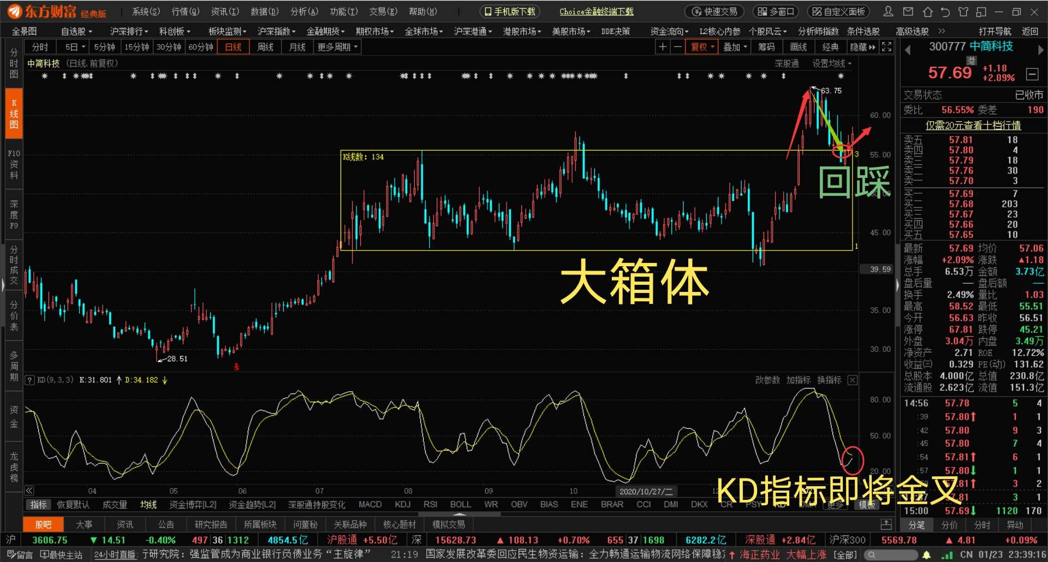Open the user account icon
The image size is (1048, 562).
[x=889, y=11]
